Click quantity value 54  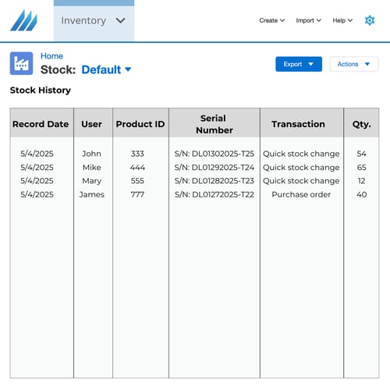pos(361,154)
